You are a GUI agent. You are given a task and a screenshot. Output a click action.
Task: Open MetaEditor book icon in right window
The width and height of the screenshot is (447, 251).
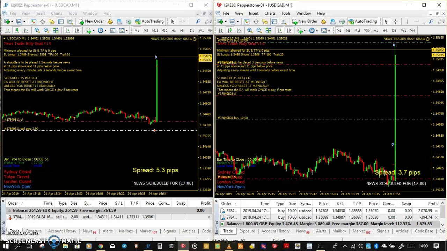[x=323, y=22]
